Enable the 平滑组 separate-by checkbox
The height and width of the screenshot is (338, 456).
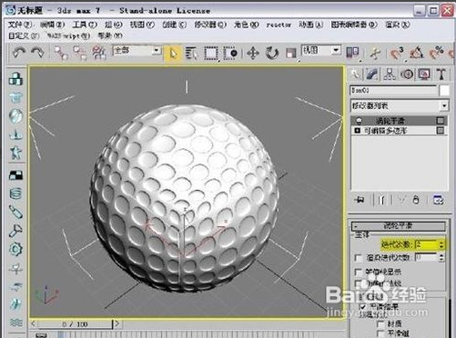click(x=380, y=333)
